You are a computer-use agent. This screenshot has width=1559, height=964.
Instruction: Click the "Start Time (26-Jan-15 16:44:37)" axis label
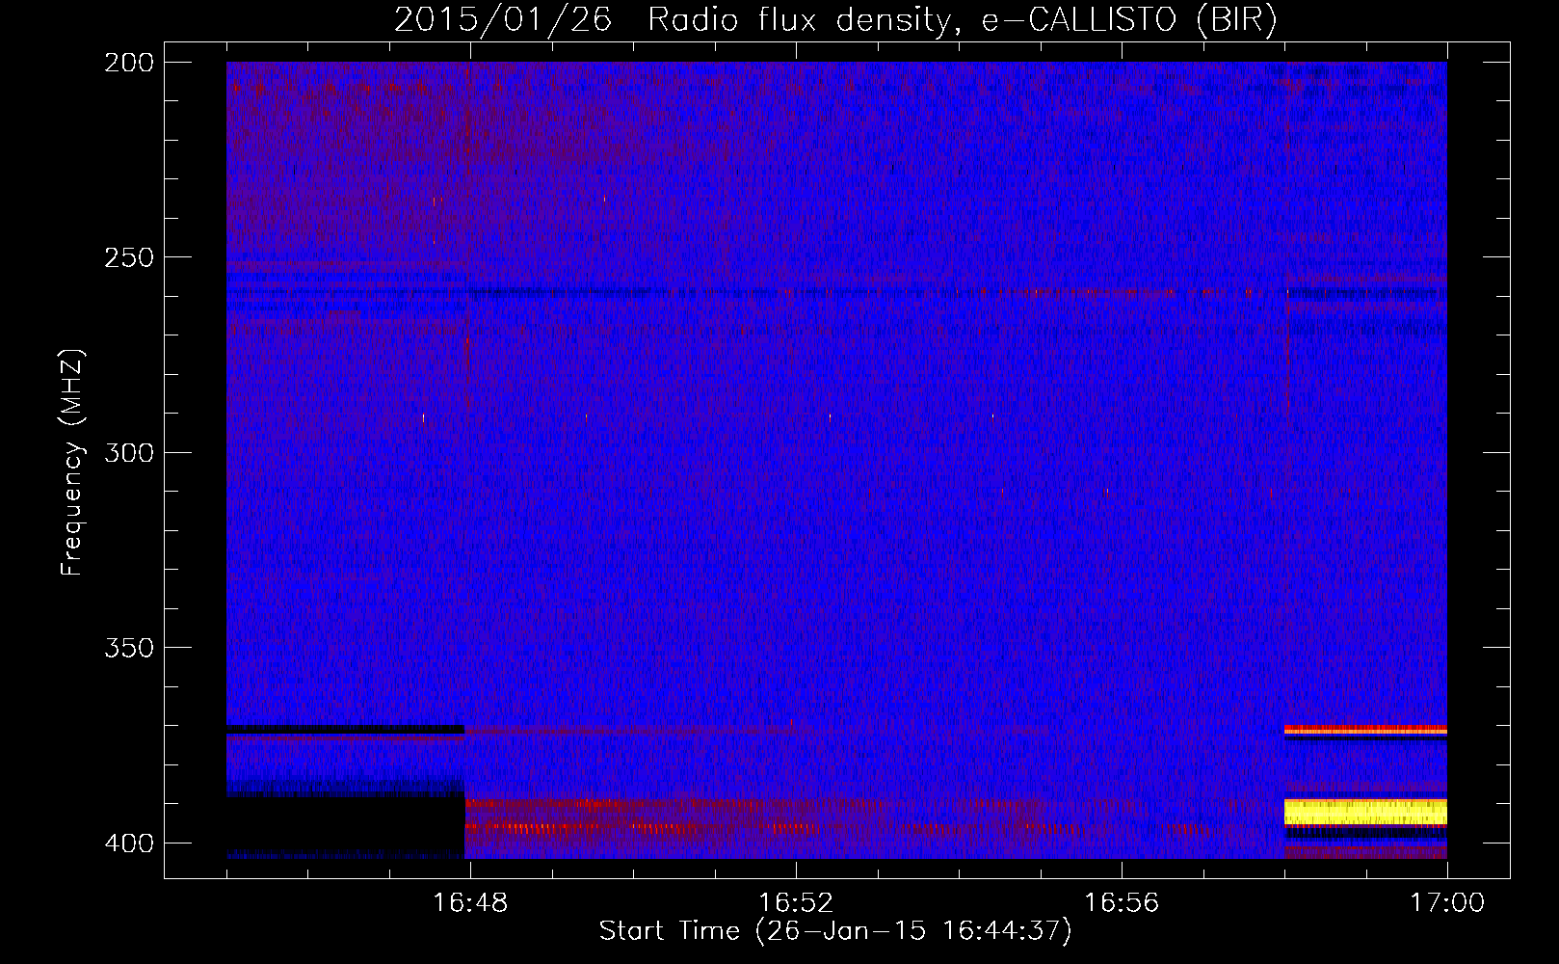835,931
